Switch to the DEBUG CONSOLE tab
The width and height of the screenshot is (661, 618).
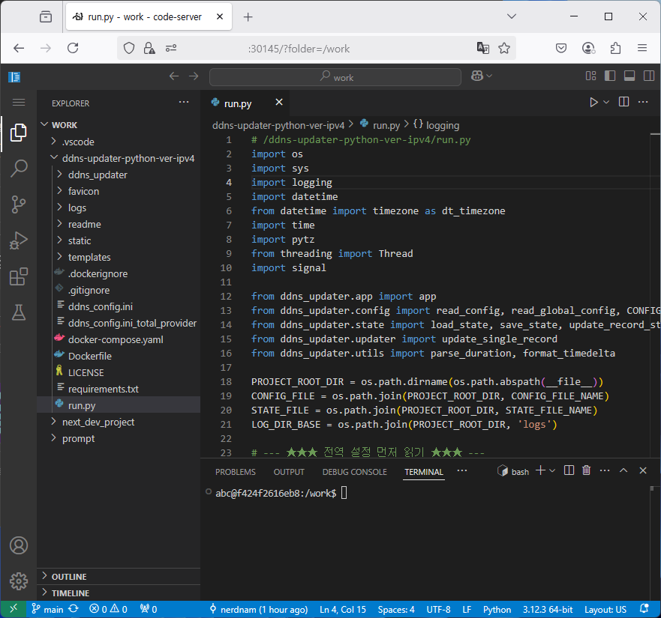point(354,472)
